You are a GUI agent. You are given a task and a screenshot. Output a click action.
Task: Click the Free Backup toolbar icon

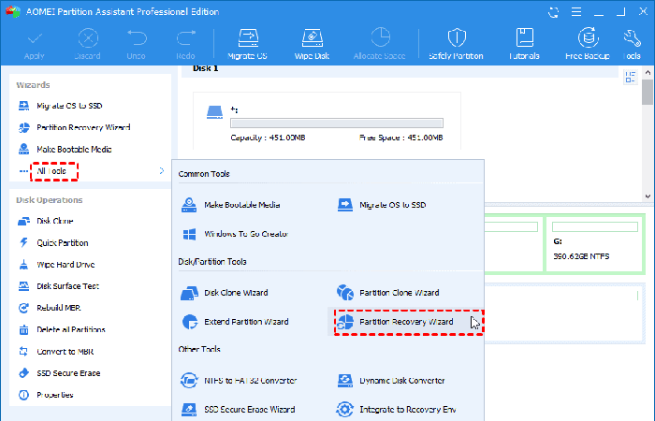click(589, 43)
